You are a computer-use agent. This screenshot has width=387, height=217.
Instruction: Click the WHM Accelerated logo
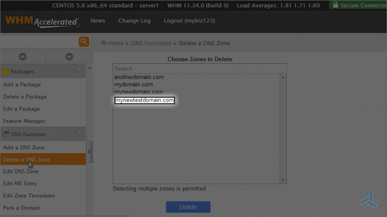[42, 22]
